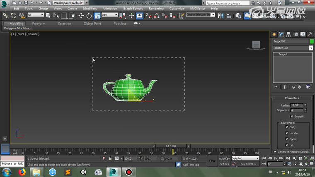
Task: Uncheck the Smooth checkbox
Action: click(292, 116)
